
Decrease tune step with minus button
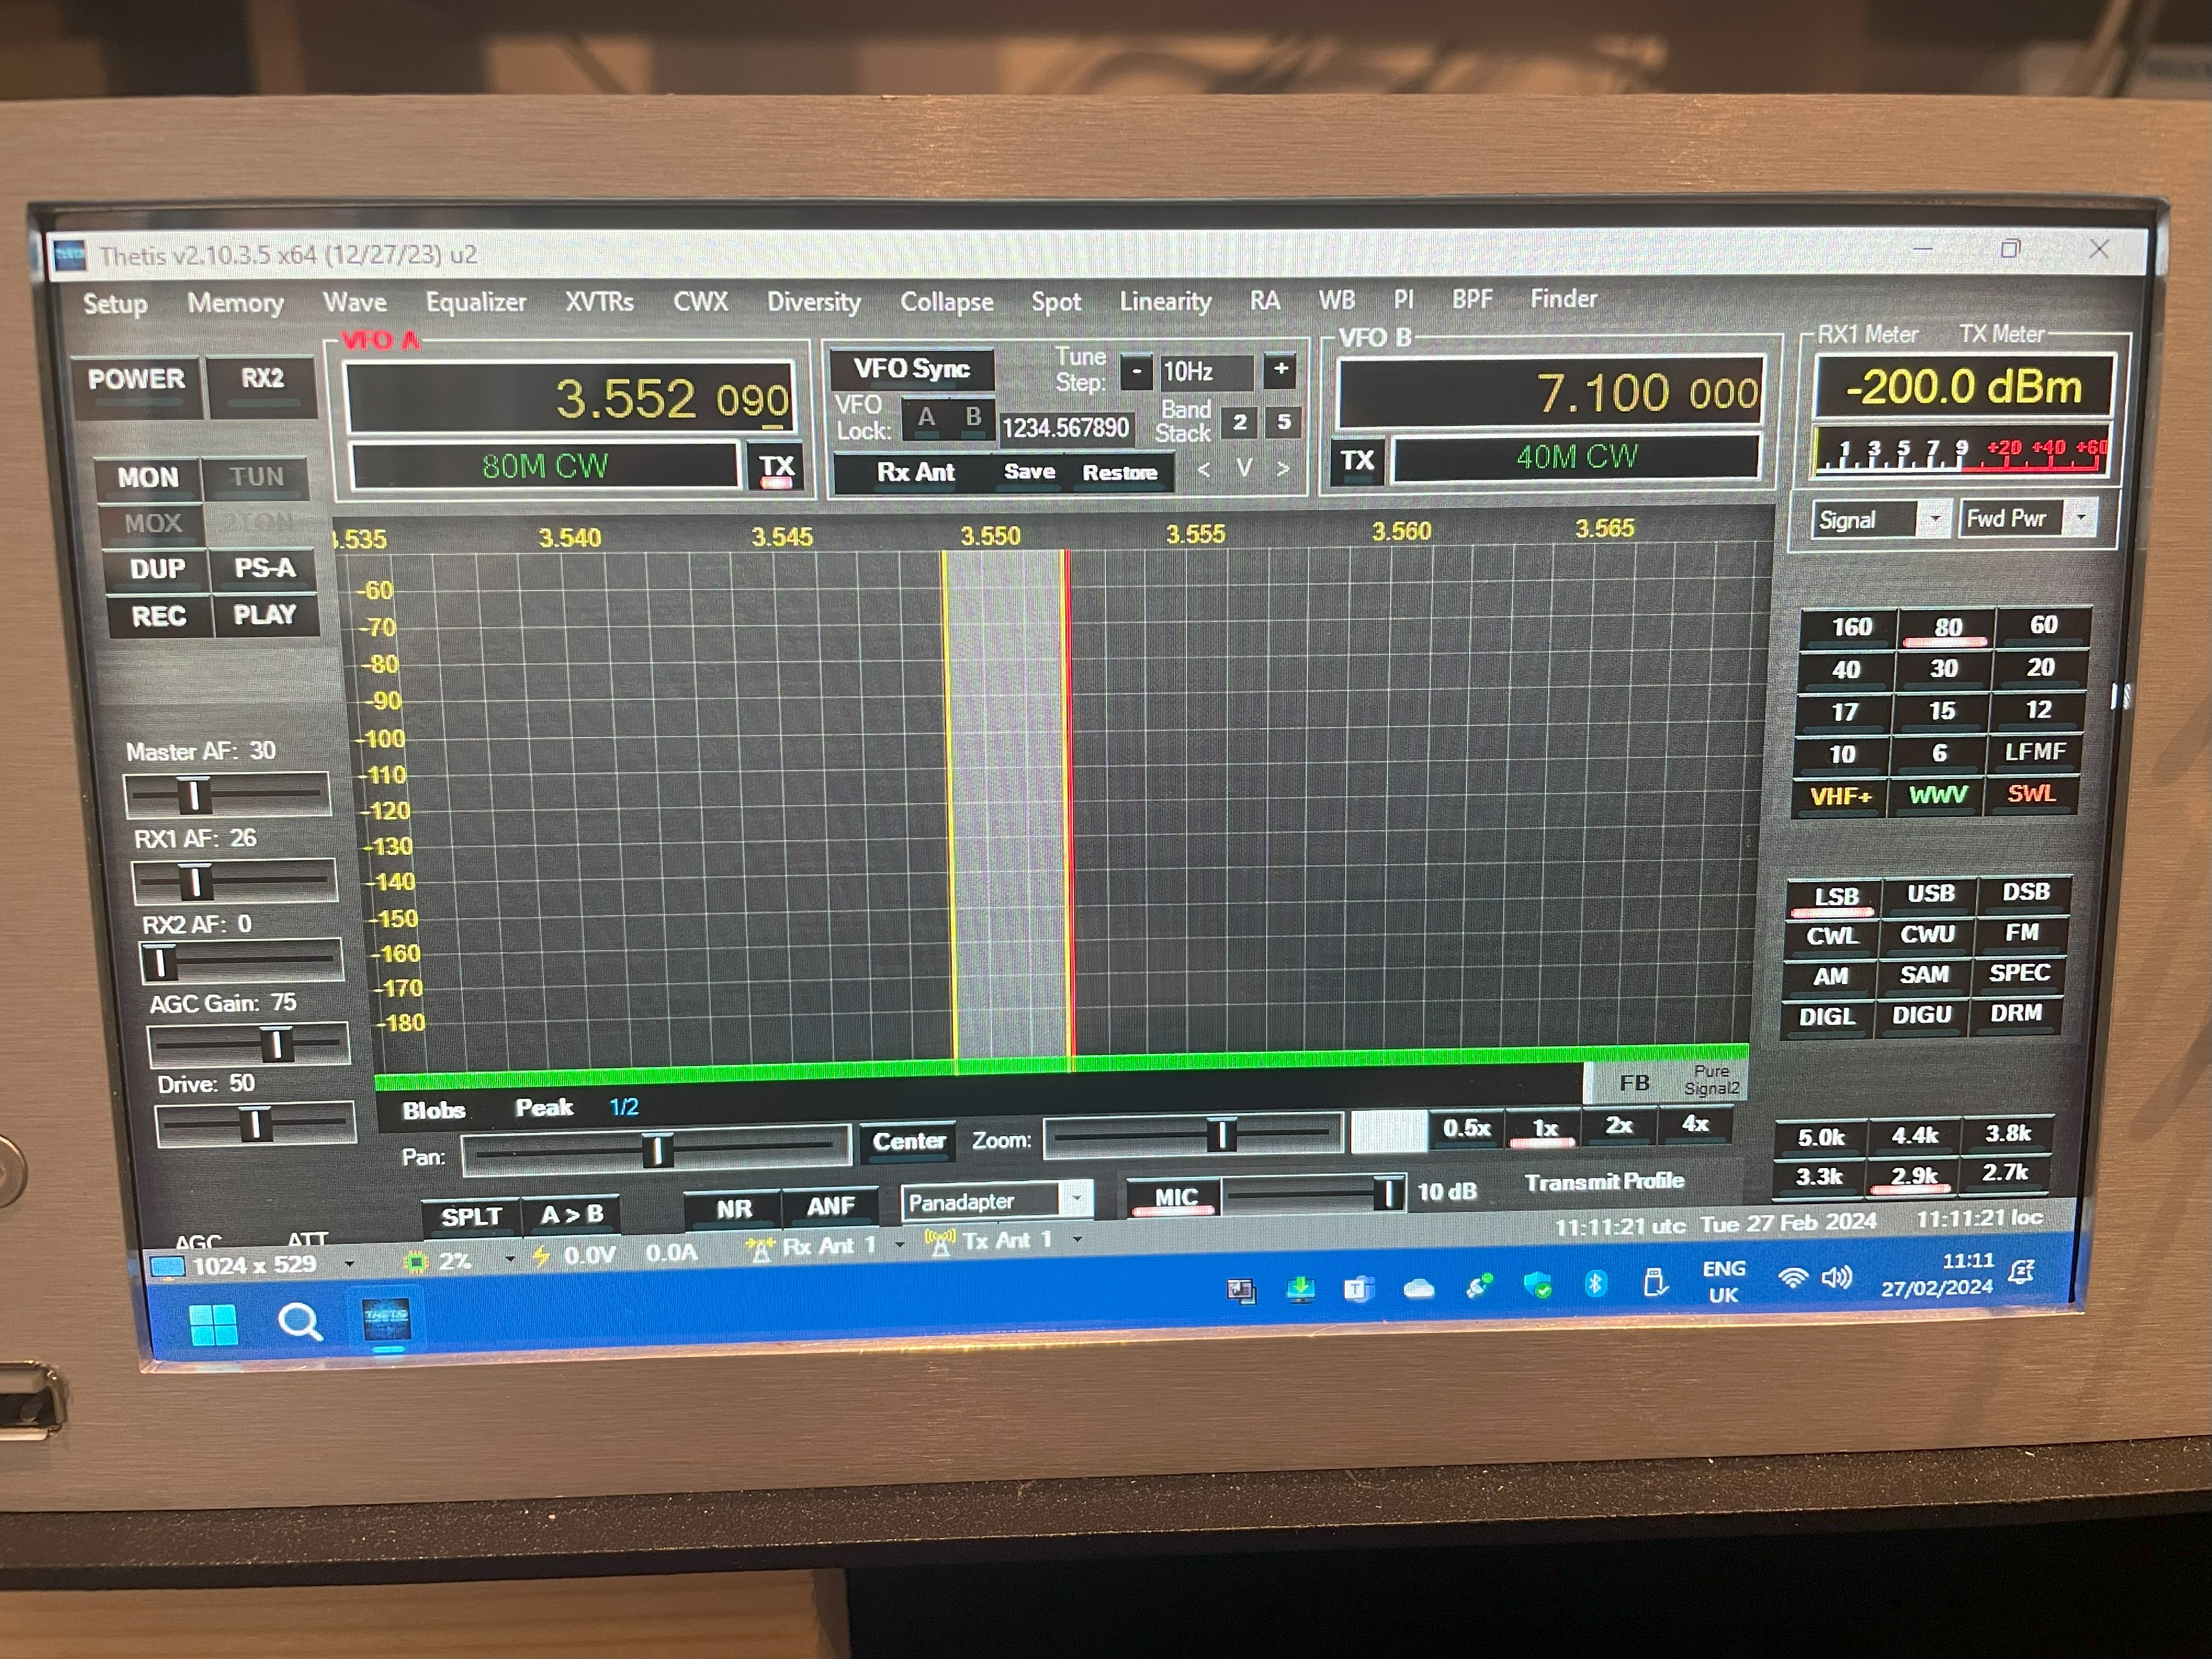pyautogui.click(x=1136, y=372)
